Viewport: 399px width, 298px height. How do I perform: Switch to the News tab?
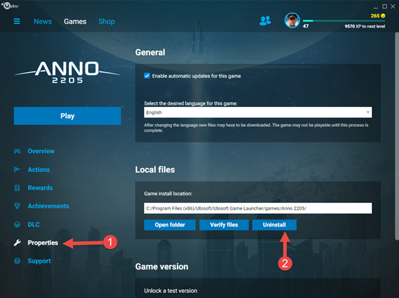(x=42, y=22)
